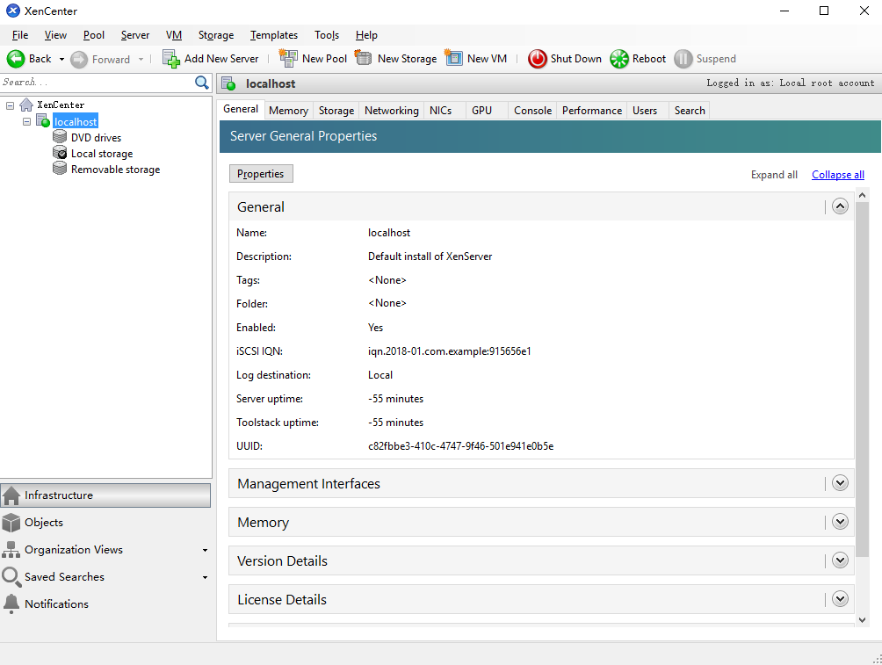Click the Notifications bell icon
This screenshot has width=882, height=665.
click(11, 604)
